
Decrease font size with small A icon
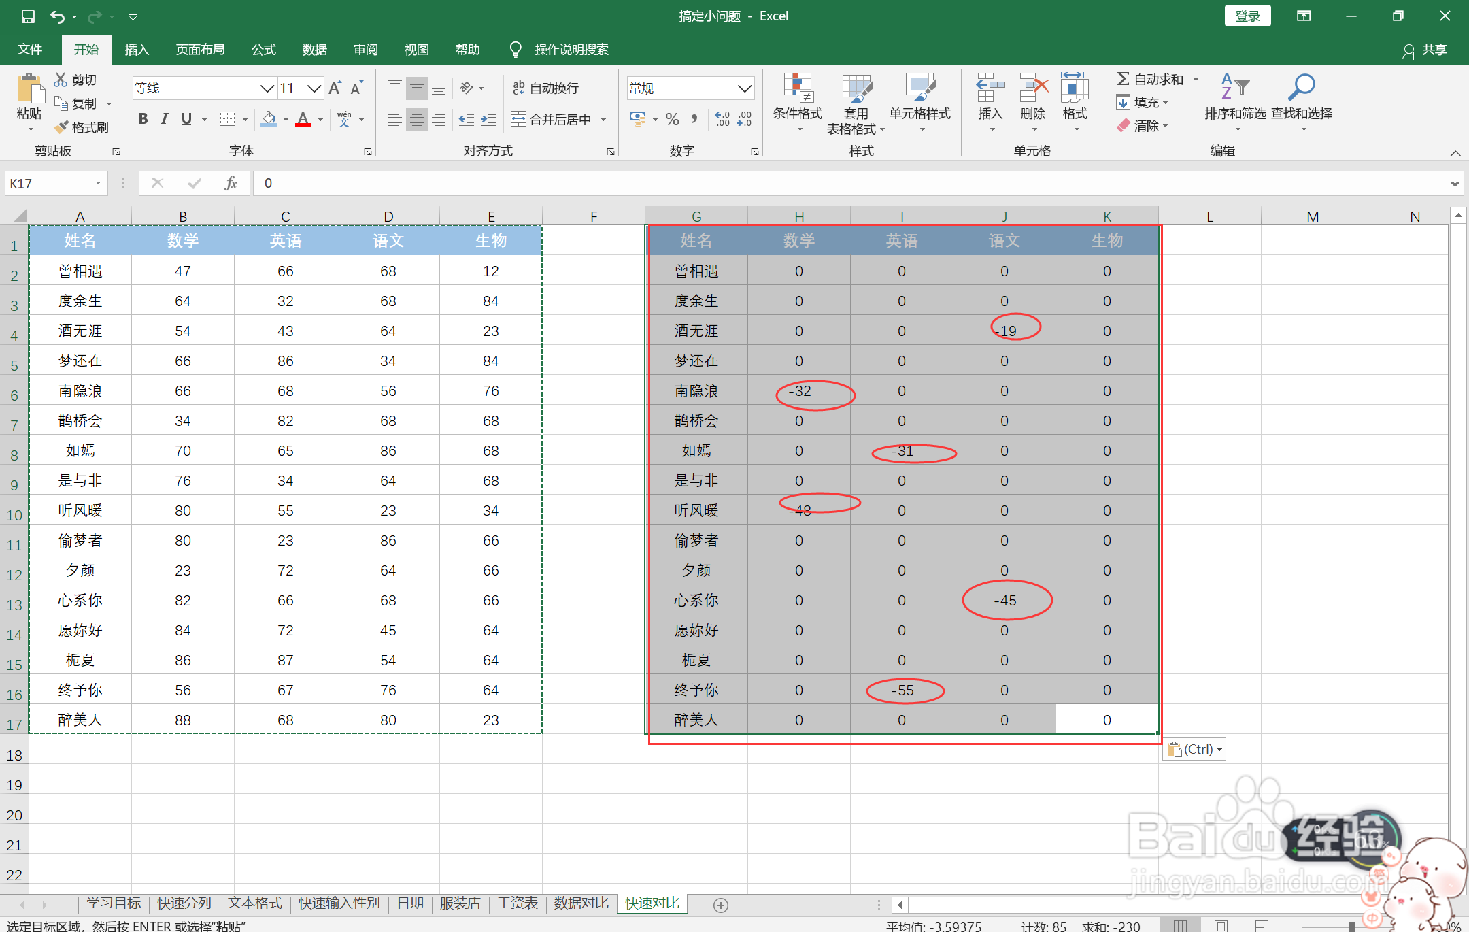point(357,88)
